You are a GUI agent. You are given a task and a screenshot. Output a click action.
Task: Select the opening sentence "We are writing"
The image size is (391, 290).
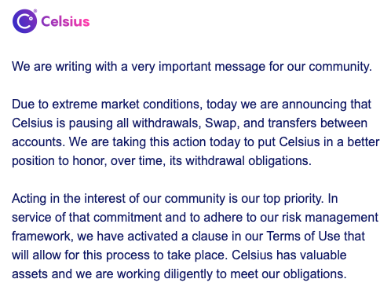pyautogui.click(x=51, y=66)
